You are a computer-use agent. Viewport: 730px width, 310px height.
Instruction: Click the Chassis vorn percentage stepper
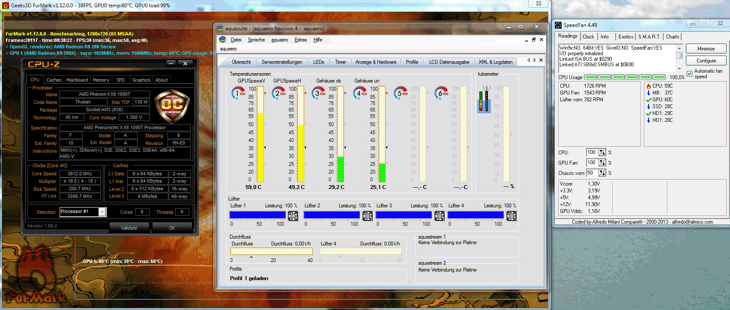click(602, 173)
